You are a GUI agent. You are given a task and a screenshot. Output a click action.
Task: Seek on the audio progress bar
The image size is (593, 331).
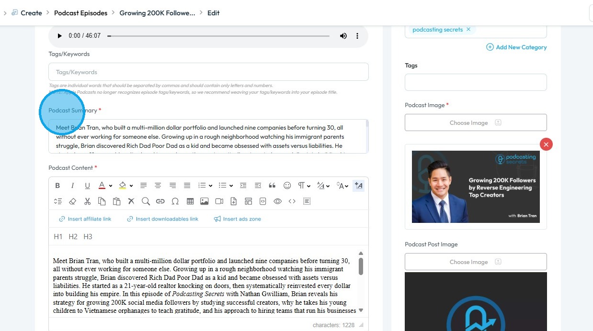click(x=218, y=36)
